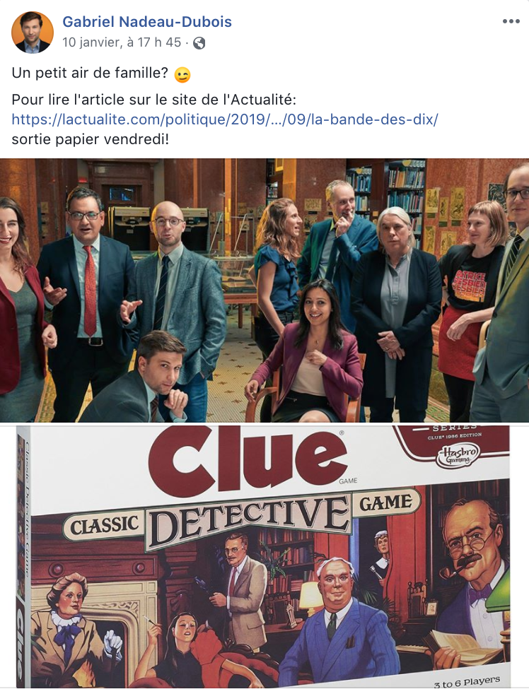
Task: Open the post options three-dot menu
Action: [x=511, y=21]
